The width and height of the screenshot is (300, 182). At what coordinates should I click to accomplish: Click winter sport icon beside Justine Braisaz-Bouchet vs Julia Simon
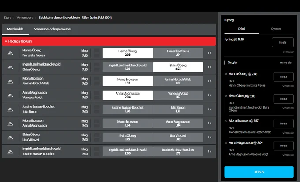[x=10, y=109]
